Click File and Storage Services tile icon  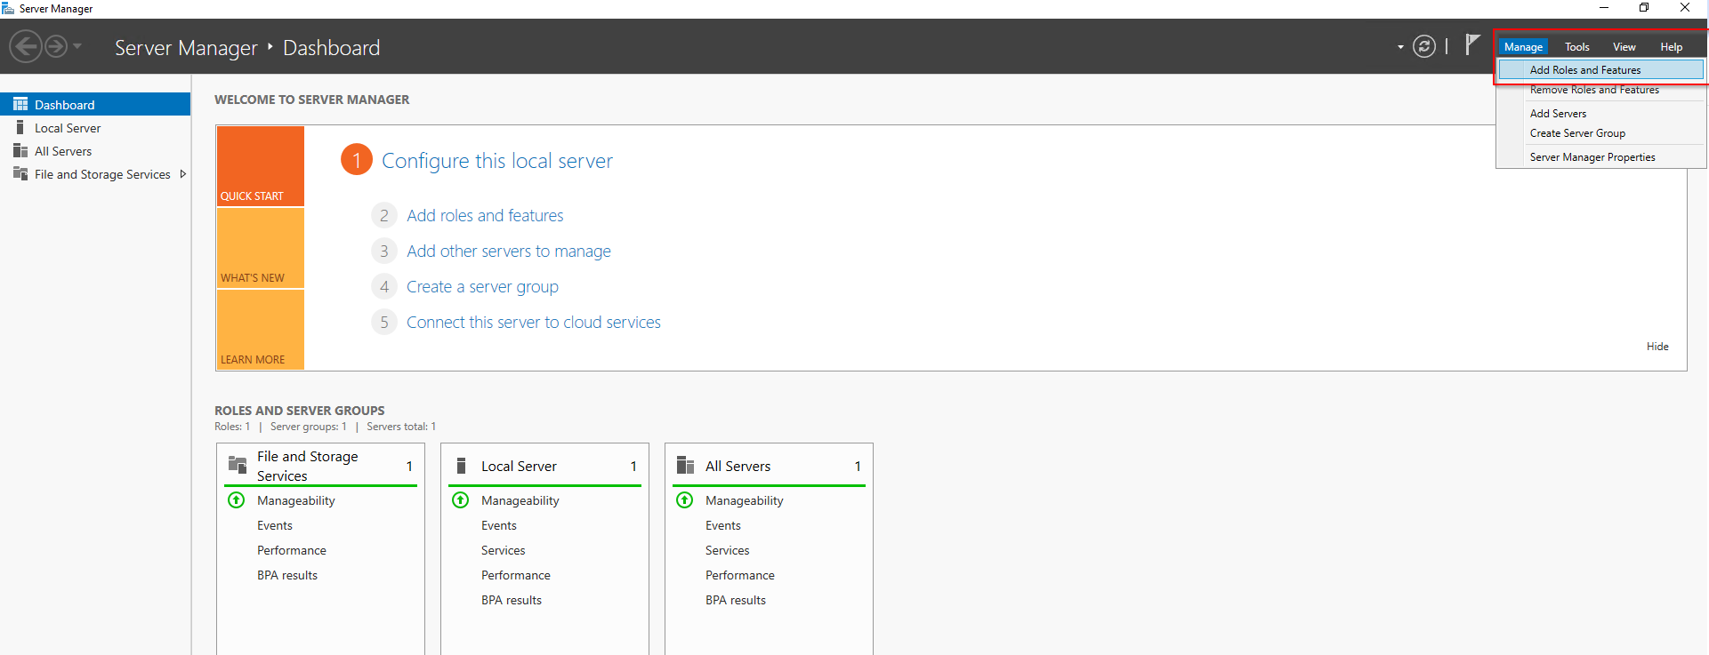coord(238,465)
